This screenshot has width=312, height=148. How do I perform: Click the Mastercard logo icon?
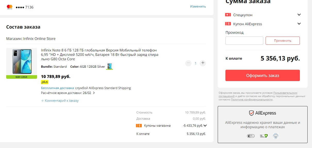tap(10, 7)
